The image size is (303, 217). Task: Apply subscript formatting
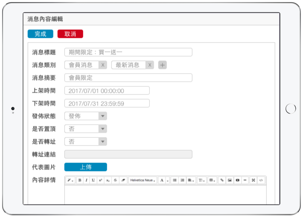108,180
